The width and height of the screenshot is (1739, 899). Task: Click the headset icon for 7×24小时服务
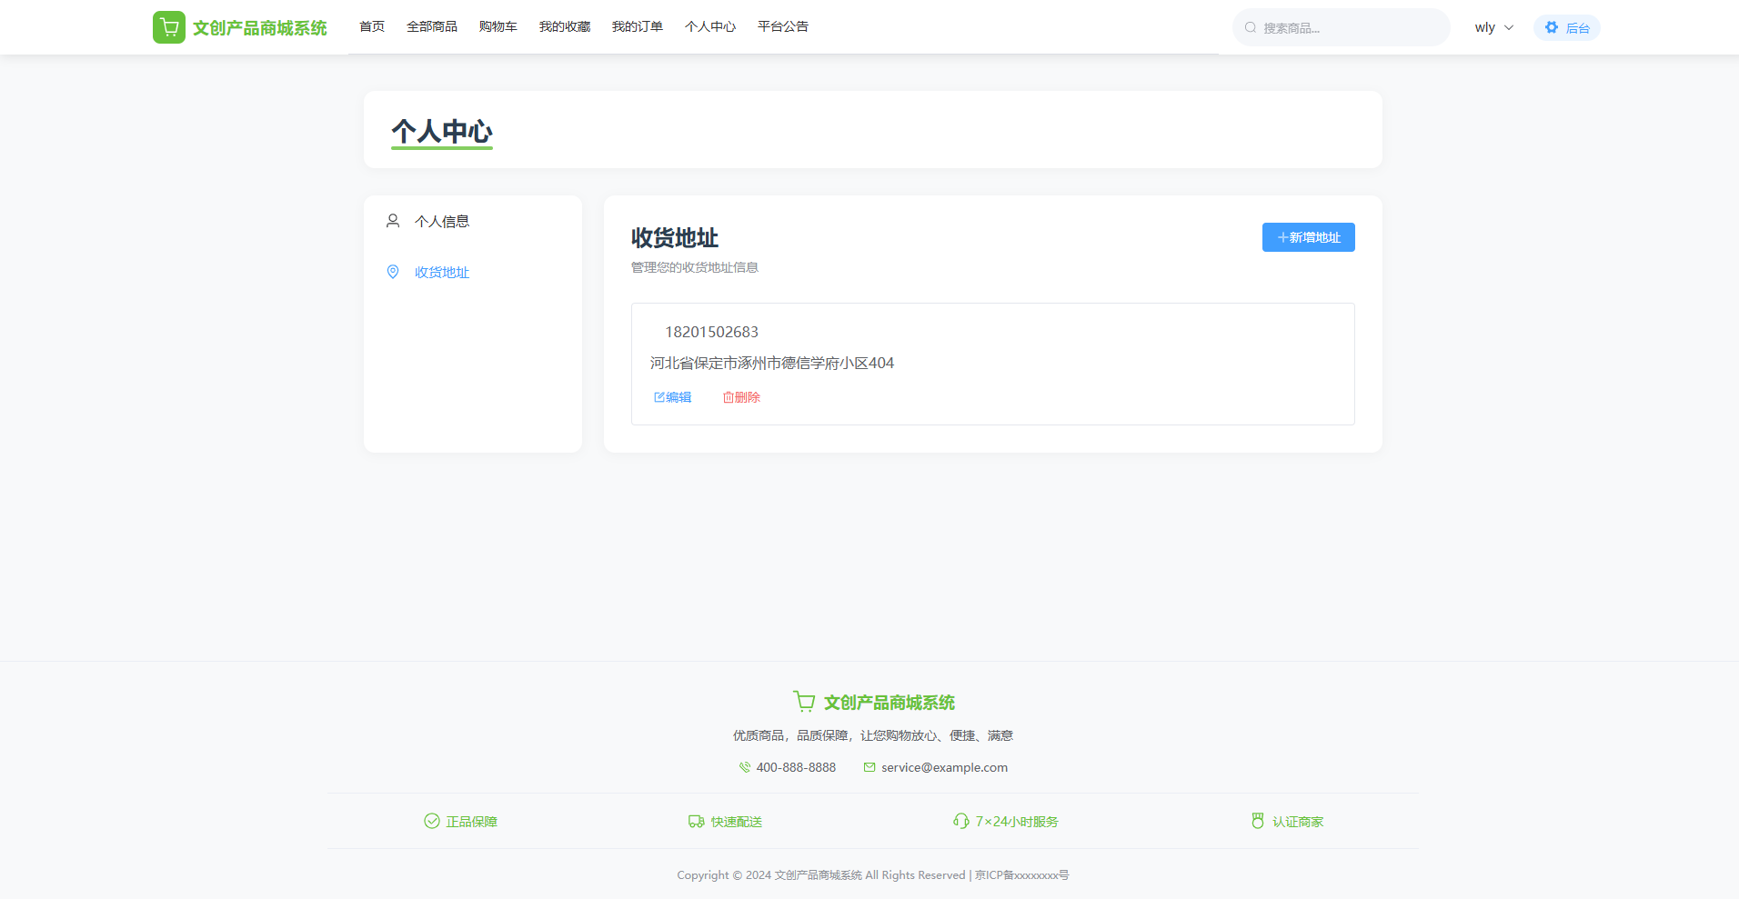tap(960, 821)
